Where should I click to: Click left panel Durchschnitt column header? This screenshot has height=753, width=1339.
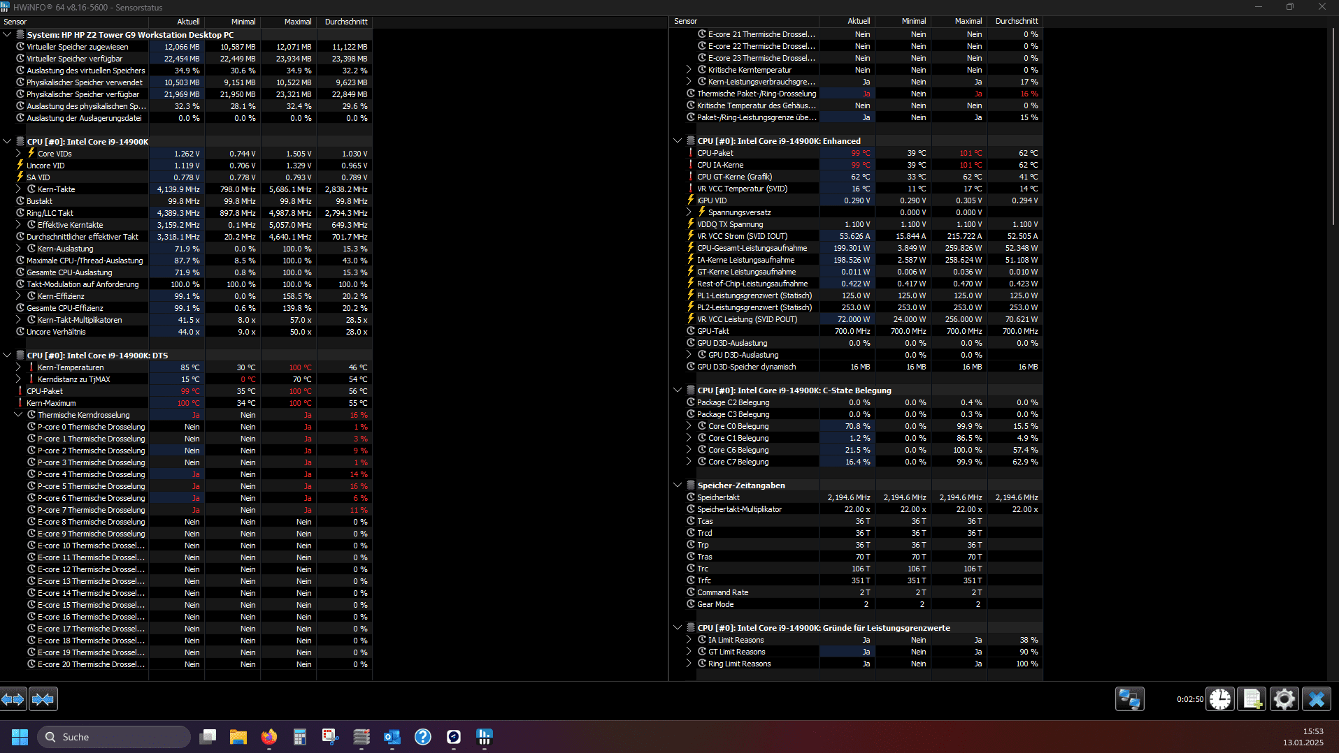pyautogui.click(x=344, y=22)
